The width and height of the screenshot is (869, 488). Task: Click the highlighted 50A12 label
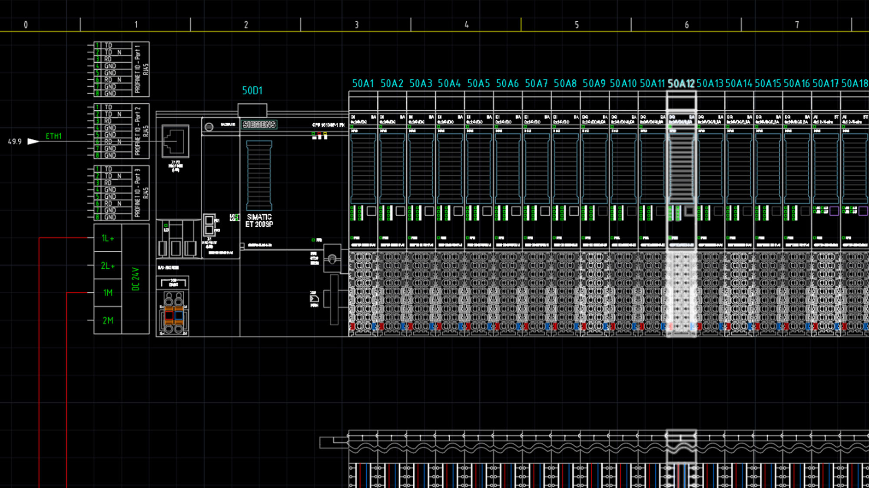click(681, 83)
